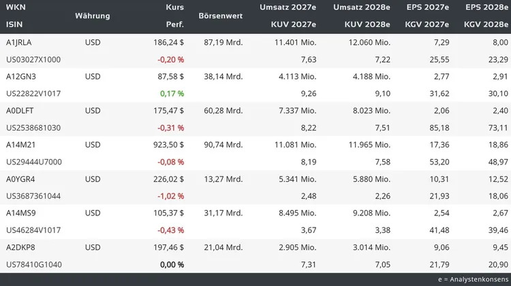Click the WKN column header
This screenshot has height=286, width=511.
coord(15,7)
